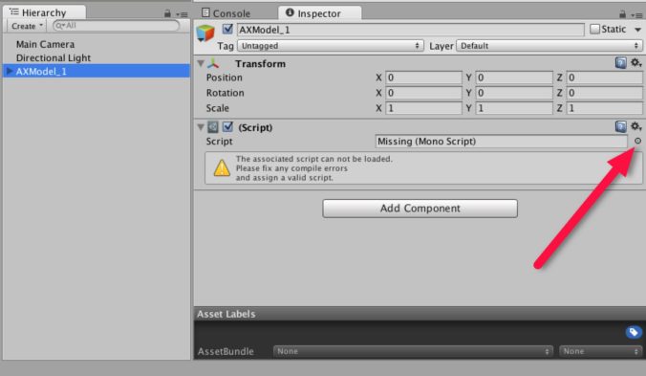Viewport: 646px width, 376px height.
Task: Click the Scale label
Action: pyautogui.click(x=217, y=108)
